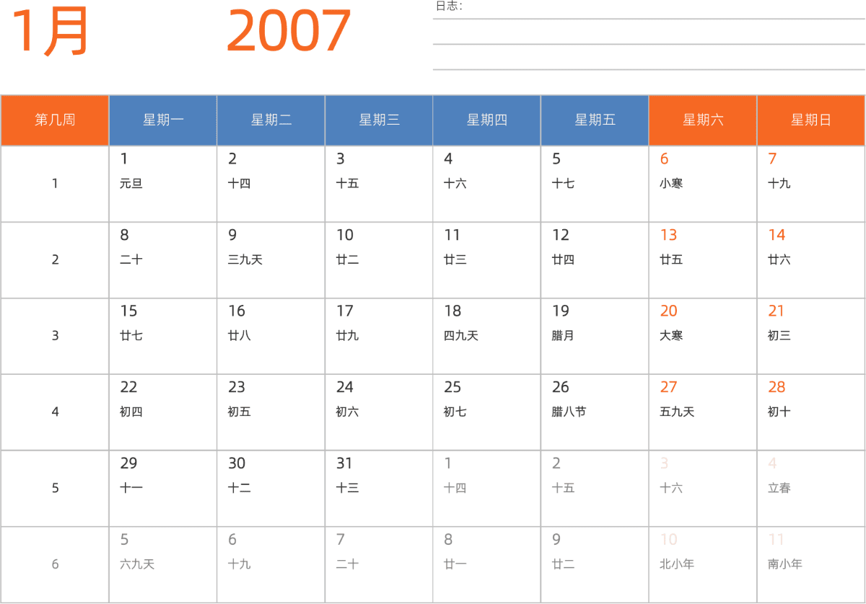Click the 廿九 lunar date label

tap(347, 336)
